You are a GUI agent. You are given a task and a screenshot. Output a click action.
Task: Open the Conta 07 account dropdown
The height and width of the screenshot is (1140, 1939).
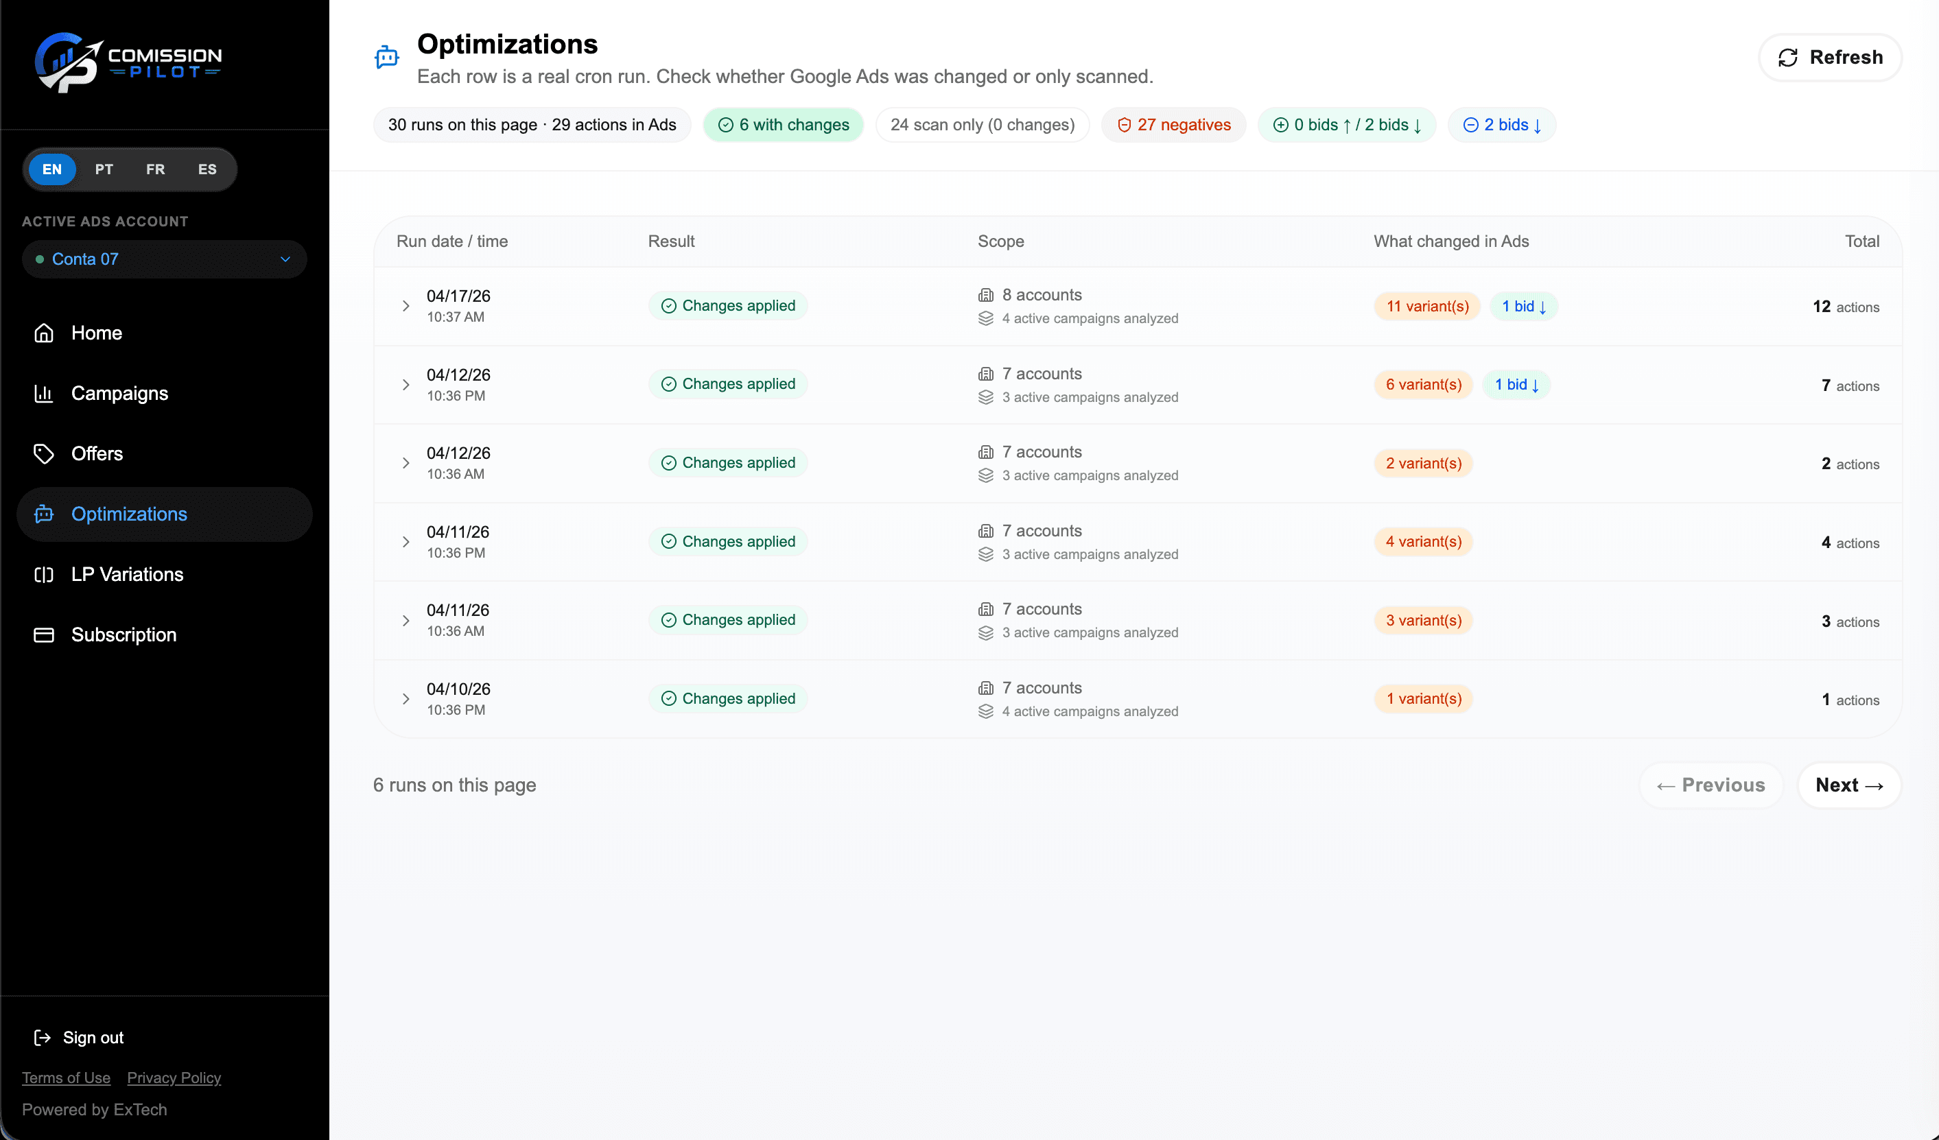pos(164,259)
